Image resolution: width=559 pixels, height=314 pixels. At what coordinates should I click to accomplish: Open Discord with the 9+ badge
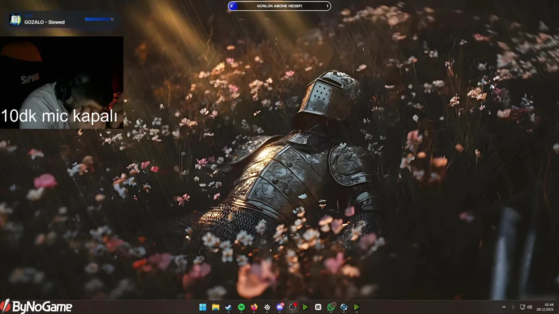pyautogui.click(x=280, y=307)
